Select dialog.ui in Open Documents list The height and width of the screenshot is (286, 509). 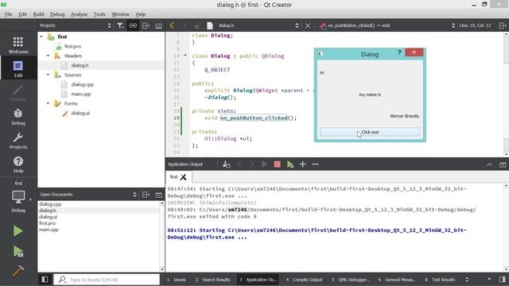coord(49,217)
